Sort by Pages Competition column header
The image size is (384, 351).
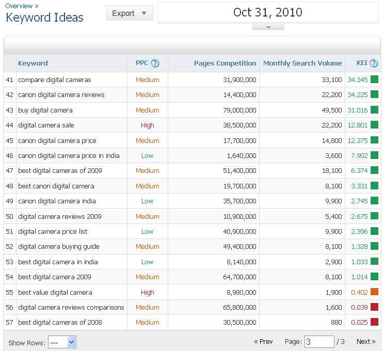(225, 63)
